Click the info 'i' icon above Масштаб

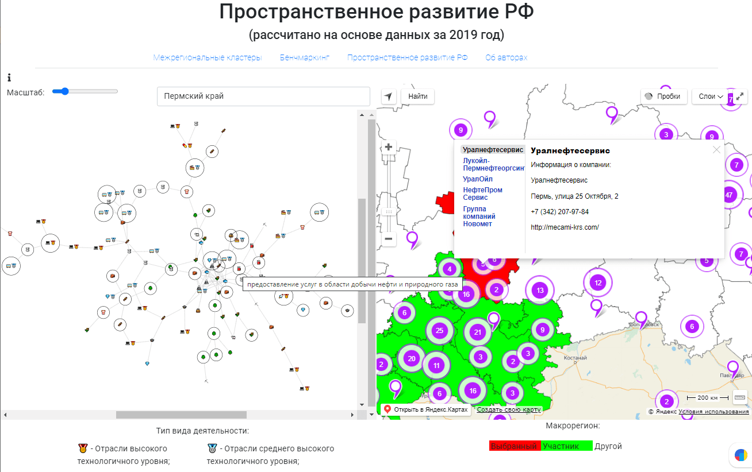tap(9, 78)
